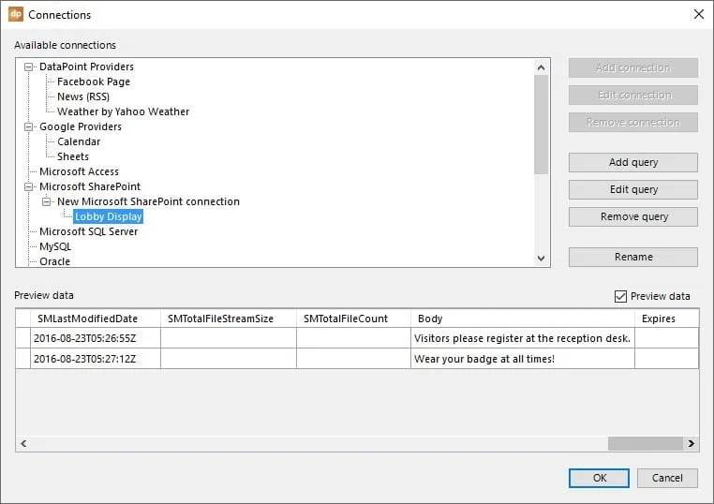Click the Remove connection button

[632, 123]
